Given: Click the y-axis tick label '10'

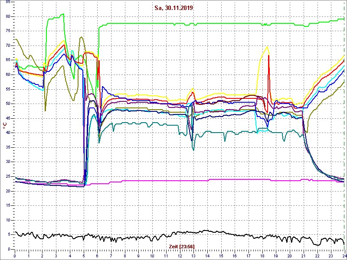Looking at the screenshot, I should tap(8, 220).
